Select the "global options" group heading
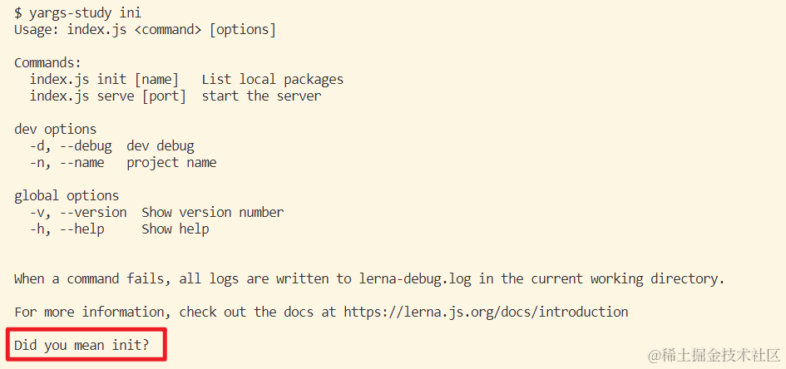 tap(67, 195)
